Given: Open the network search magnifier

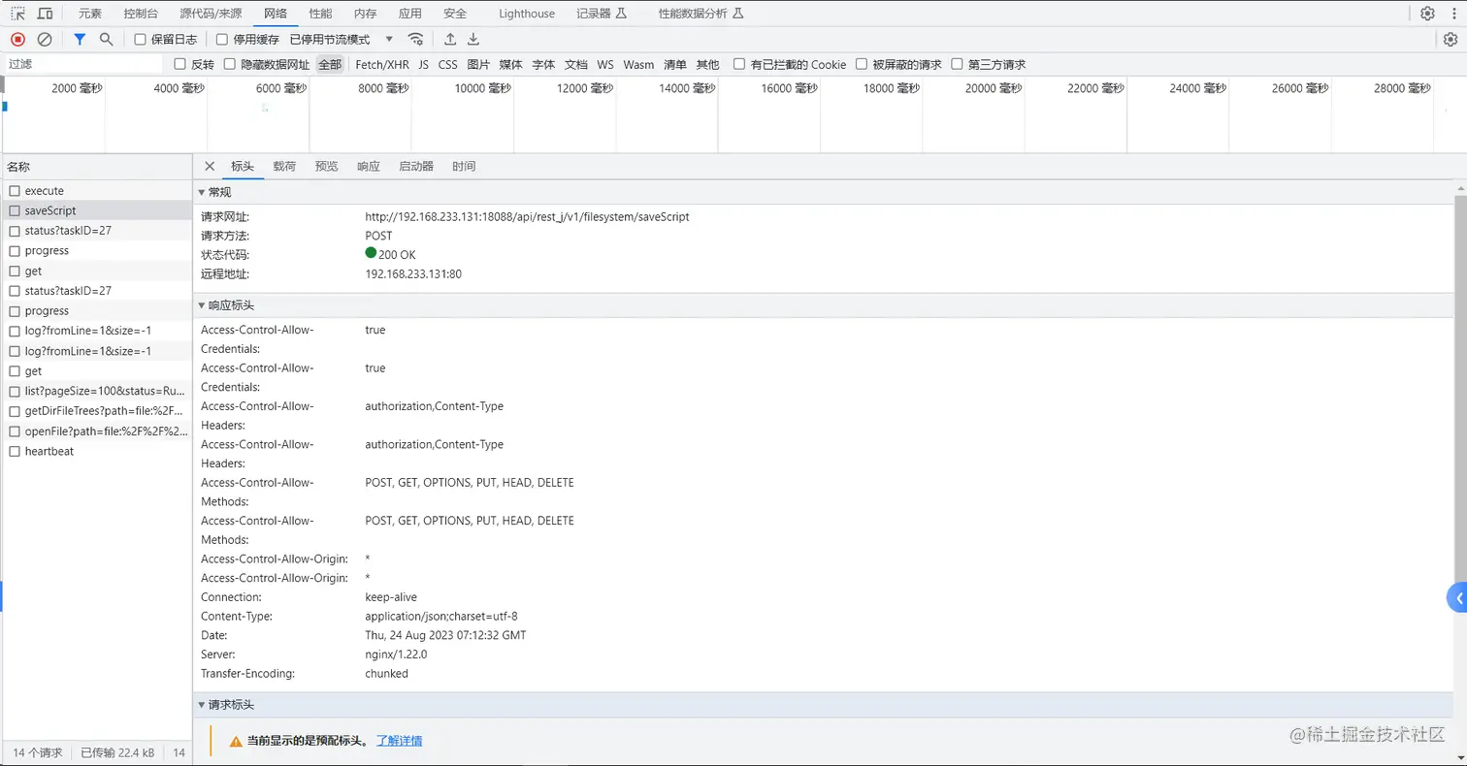Looking at the screenshot, I should [x=107, y=39].
